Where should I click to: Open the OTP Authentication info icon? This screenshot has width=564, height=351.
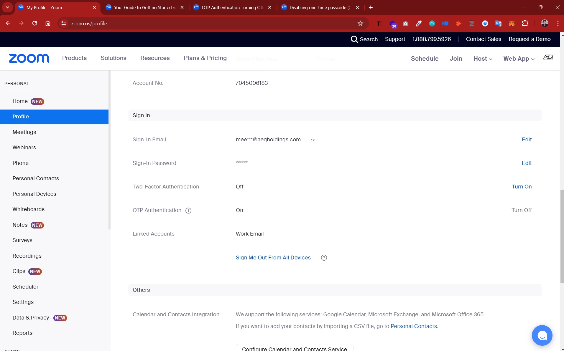pos(188,211)
